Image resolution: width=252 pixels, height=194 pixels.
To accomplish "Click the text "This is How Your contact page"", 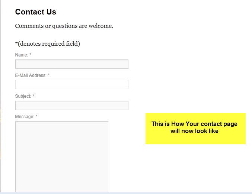I will click(x=194, y=124).
